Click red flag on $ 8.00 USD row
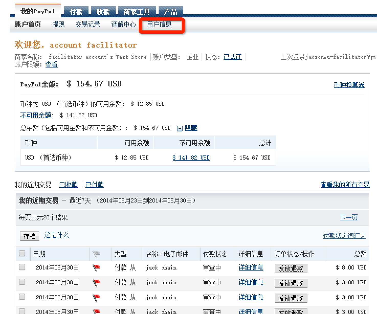This screenshot has height=314, width=377. coord(96,268)
